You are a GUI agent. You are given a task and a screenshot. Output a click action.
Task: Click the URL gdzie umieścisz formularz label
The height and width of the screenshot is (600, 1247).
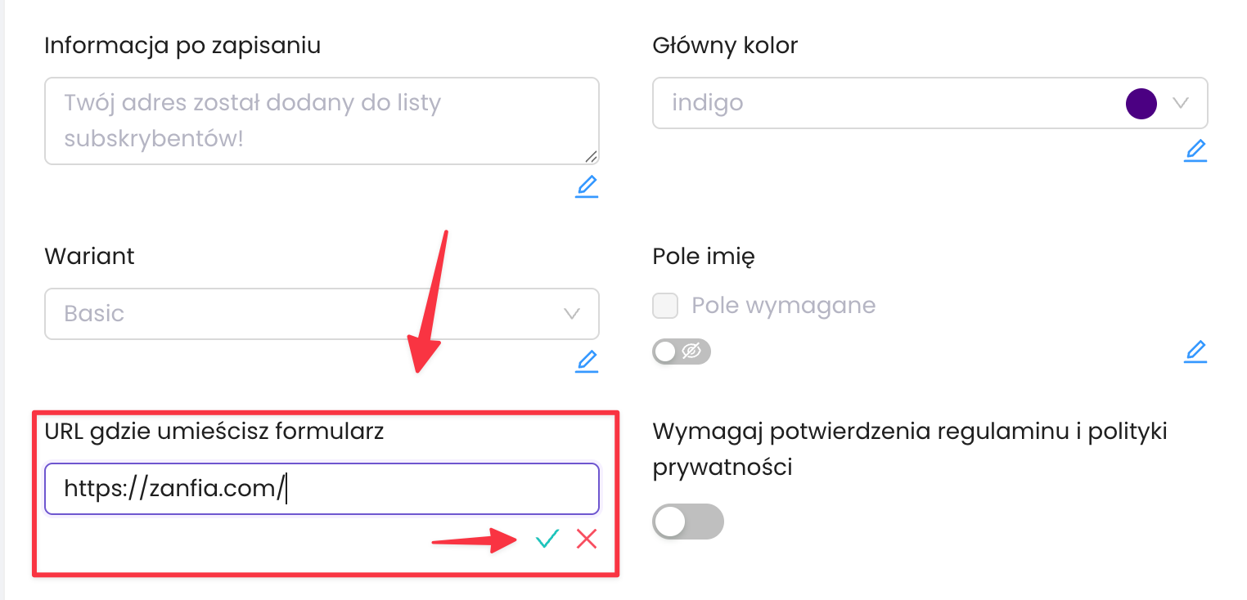(x=214, y=432)
